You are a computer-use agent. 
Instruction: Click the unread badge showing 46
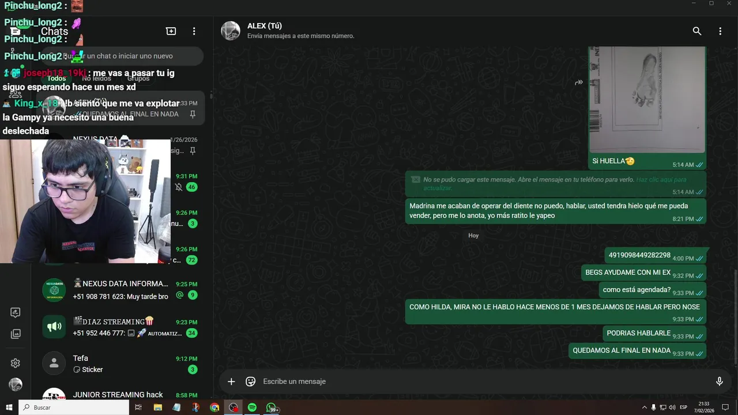pos(192,187)
